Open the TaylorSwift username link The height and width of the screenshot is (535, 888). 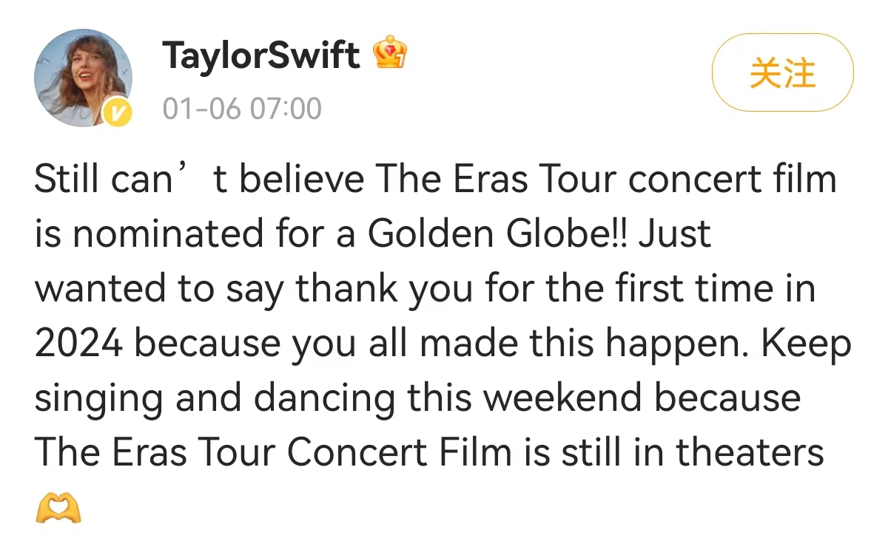[261, 55]
